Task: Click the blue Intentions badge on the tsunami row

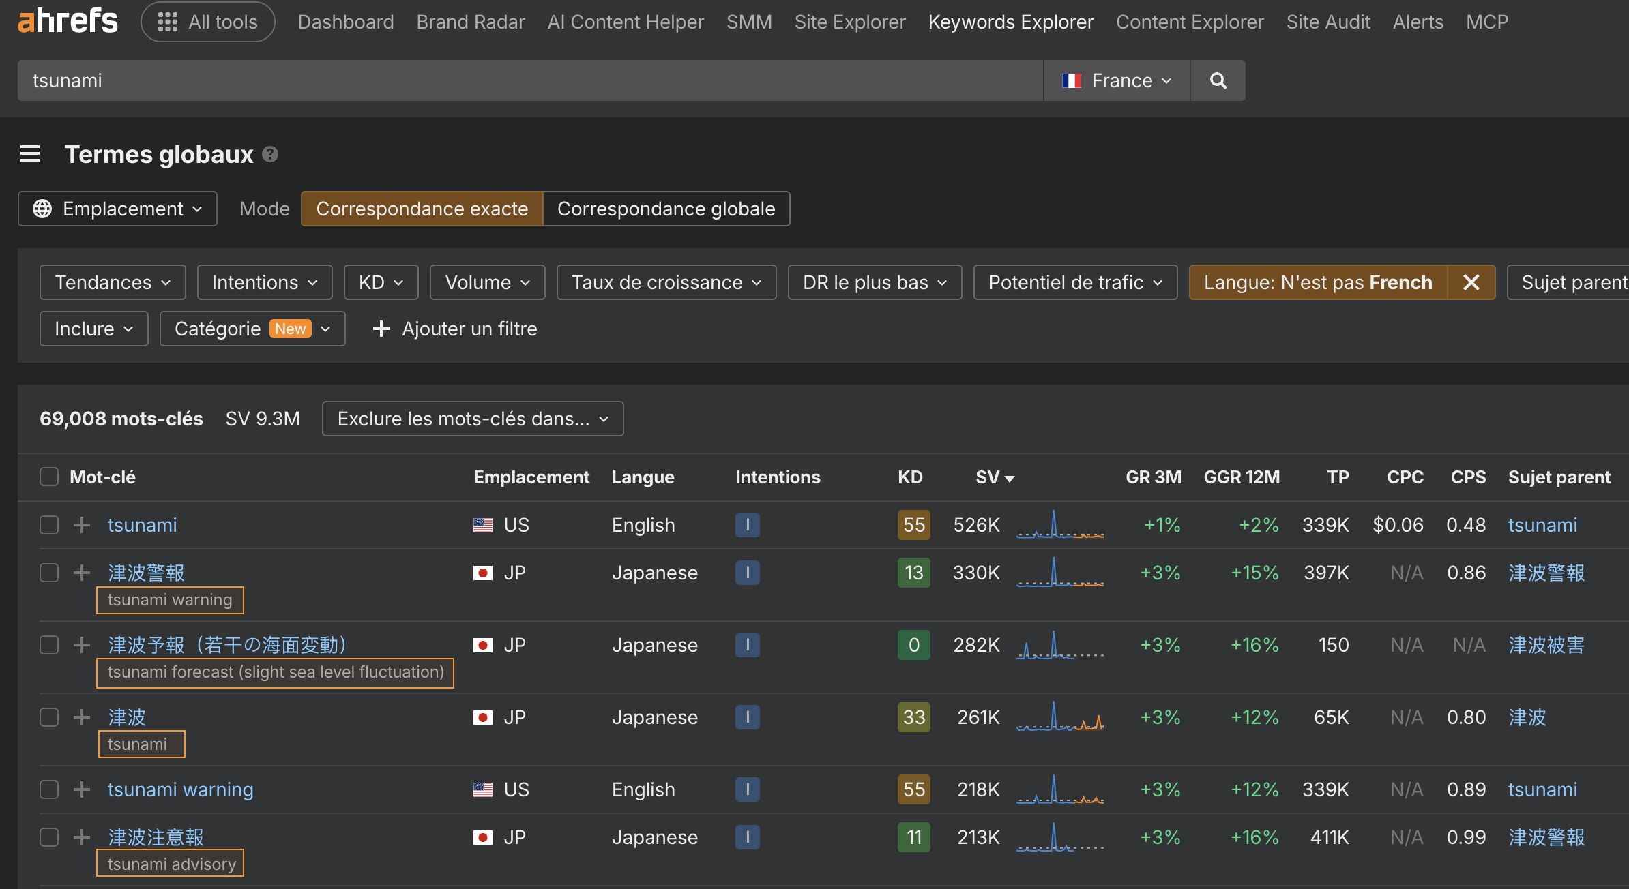Action: pyautogui.click(x=748, y=525)
